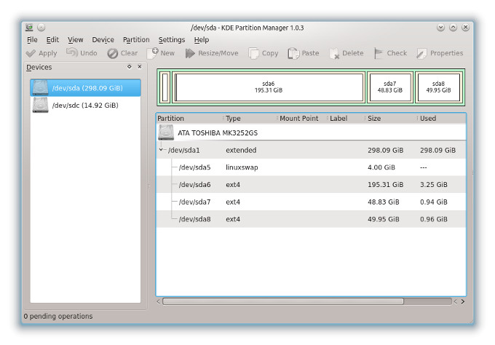Image resolution: width=495 pixels, height=345 pixels.
Task: Open the Edit menu
Action: coord(52,40)
